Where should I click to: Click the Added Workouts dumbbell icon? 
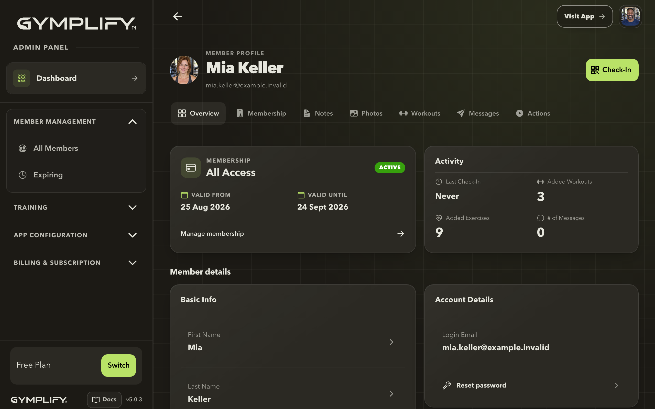tap(541, 182)
